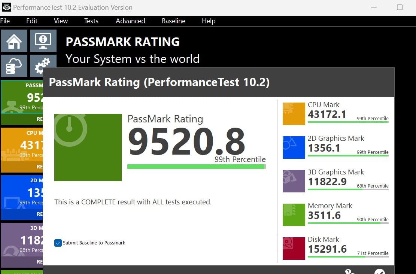Click the 2D Graphics Mark percentile bar
This screenshot has width=416, height=274.
point(348,156)
